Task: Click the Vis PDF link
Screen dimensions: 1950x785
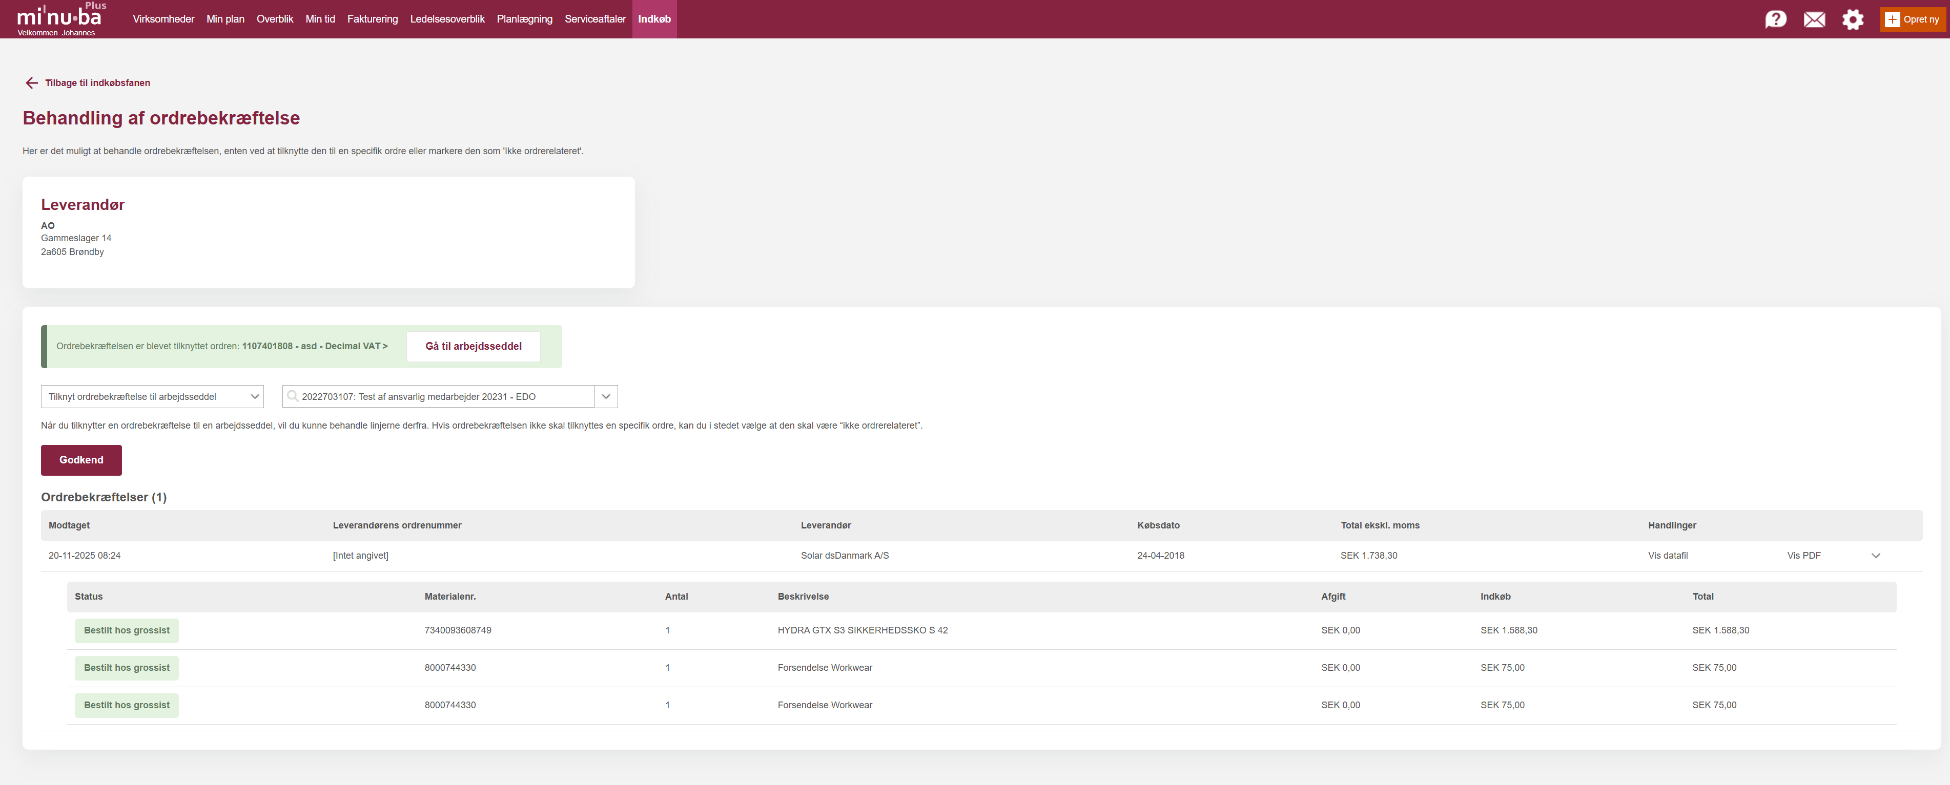Action: pos(1803,556)
